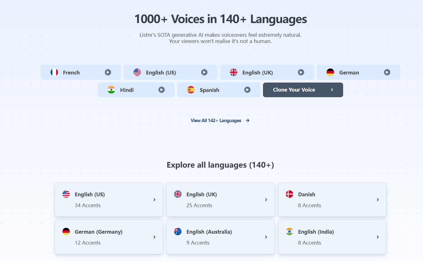This screenshot has height=262, width=423.
Task: Open View All 142+ Languages link
Action: (216, 121)
